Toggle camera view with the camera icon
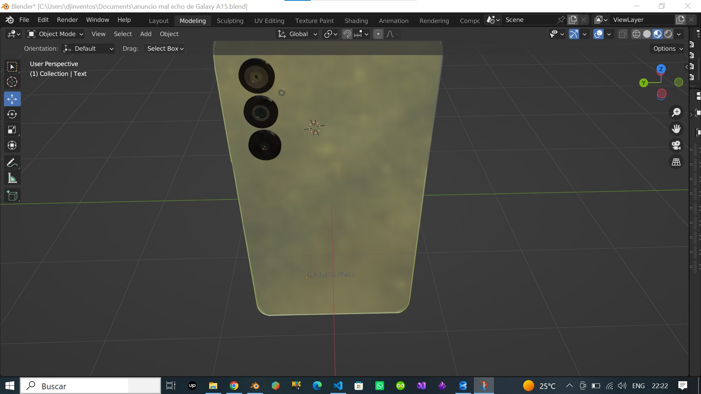 pyautogui.click(x=676, y=145)
